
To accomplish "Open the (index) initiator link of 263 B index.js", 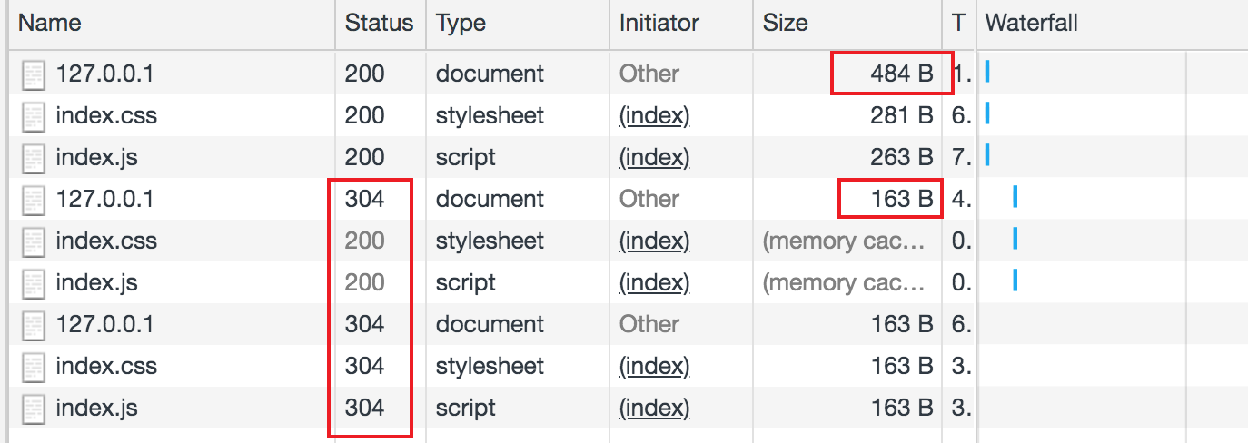I will 654,158.
